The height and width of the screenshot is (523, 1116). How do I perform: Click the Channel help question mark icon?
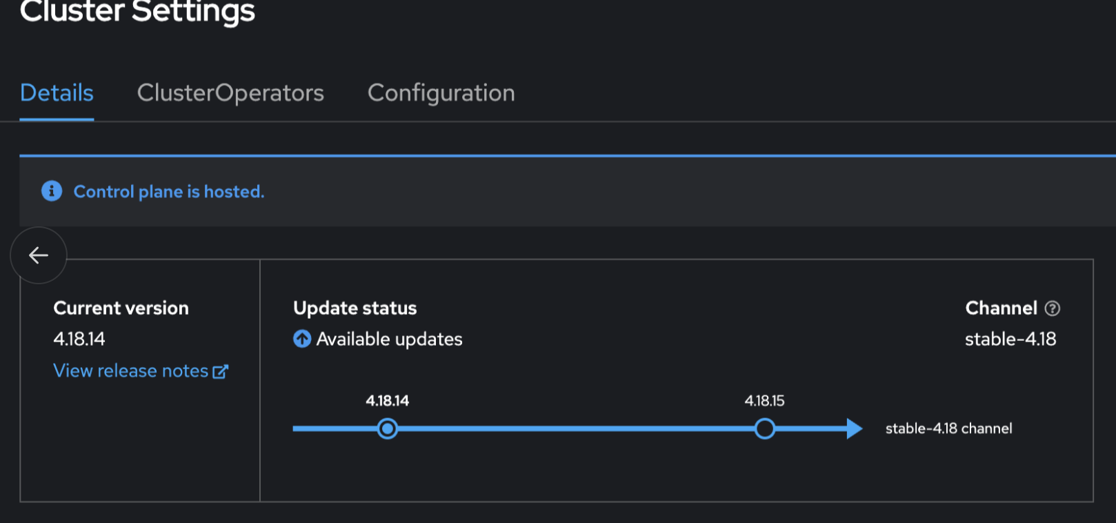click(1052, 308)
